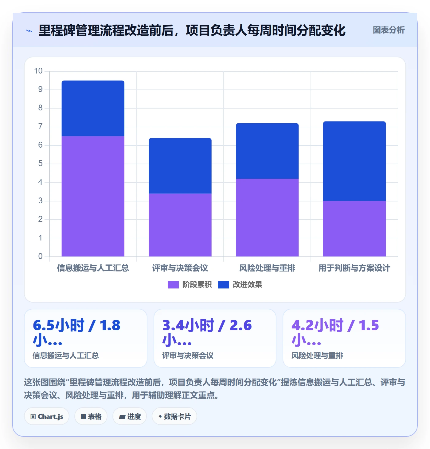Screen dimensions: 430x449
Task: Select the purple bar segment for 用于判断与方案设计
Action: 354,228
